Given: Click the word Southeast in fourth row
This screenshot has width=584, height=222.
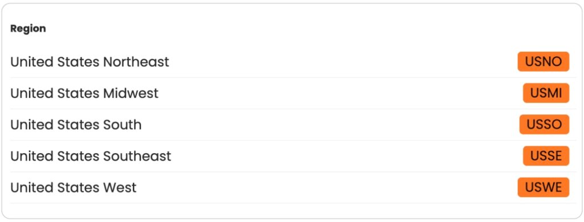Looking at the screenshot, I should [x=137, y=156].
